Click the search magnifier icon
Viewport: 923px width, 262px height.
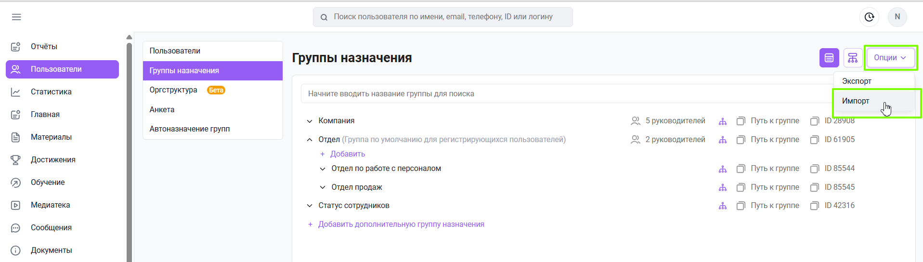(324, 17)
